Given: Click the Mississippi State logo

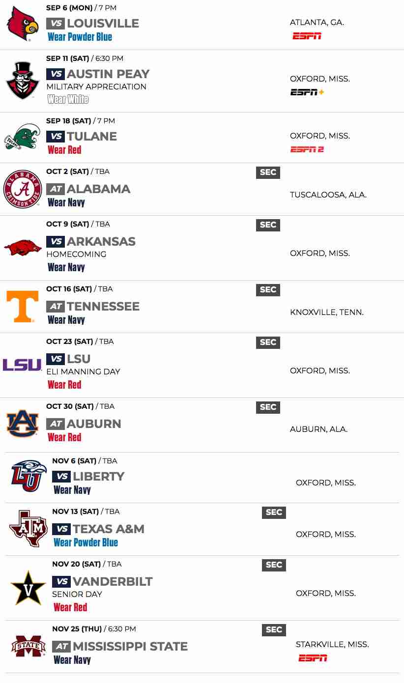Looking at the screenshot, I should click(29, 646).
